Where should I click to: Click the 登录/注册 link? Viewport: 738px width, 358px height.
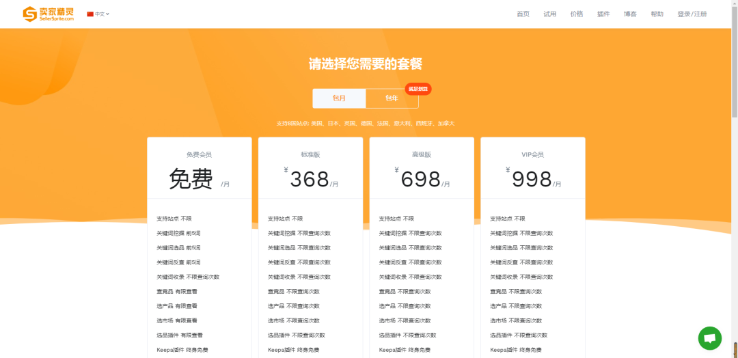tap(692, 14)
